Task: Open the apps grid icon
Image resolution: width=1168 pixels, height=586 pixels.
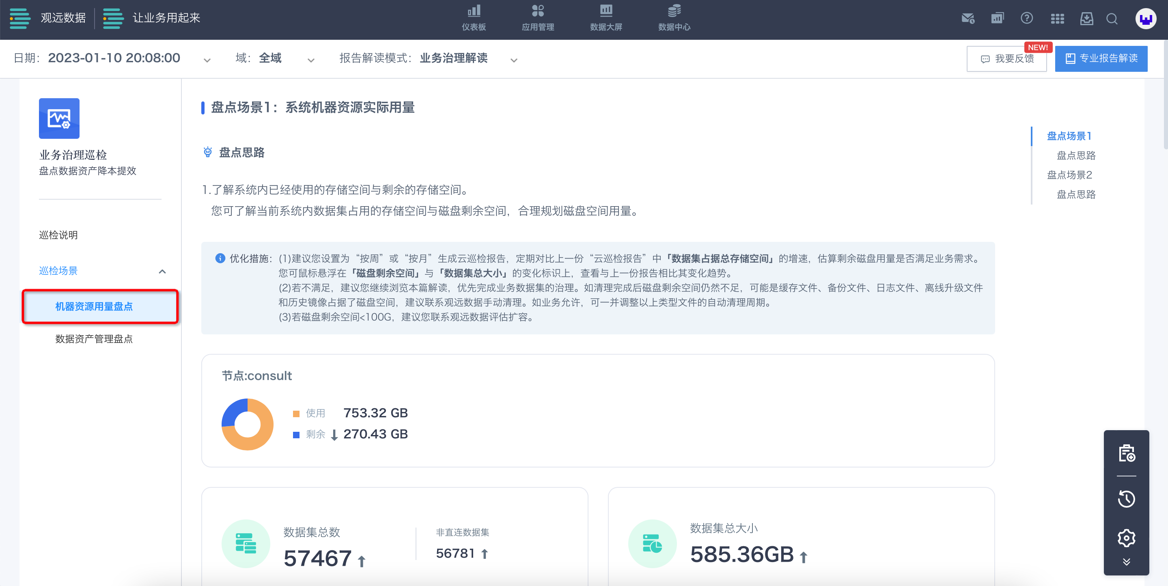Action: [x=1057, y=19]
